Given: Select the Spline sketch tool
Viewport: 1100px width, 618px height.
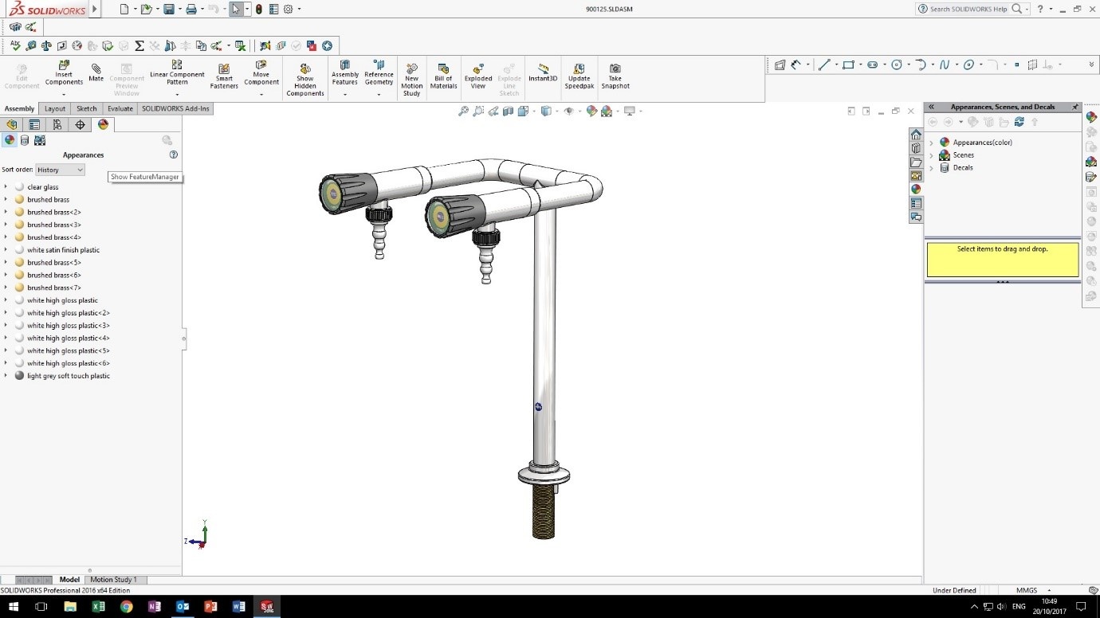Looking at the screenshot, I should pos(945,65).
